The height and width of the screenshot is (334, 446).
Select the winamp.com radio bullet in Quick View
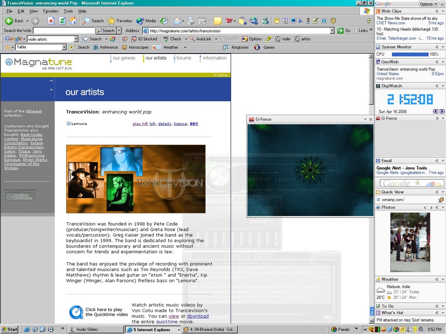coord(378,200)
